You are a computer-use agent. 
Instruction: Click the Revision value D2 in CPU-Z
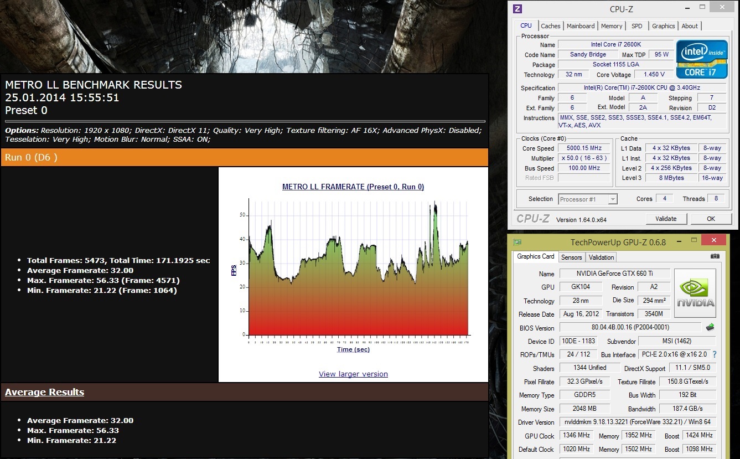point(711,107)
